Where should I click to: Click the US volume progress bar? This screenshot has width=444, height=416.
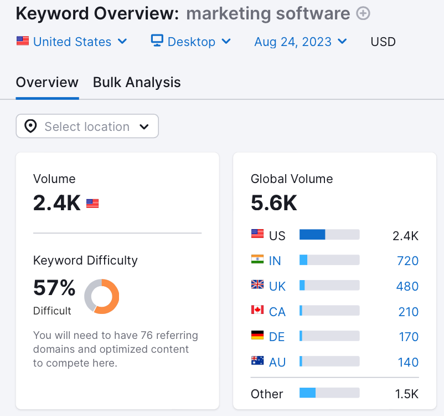tap(329, 235)
